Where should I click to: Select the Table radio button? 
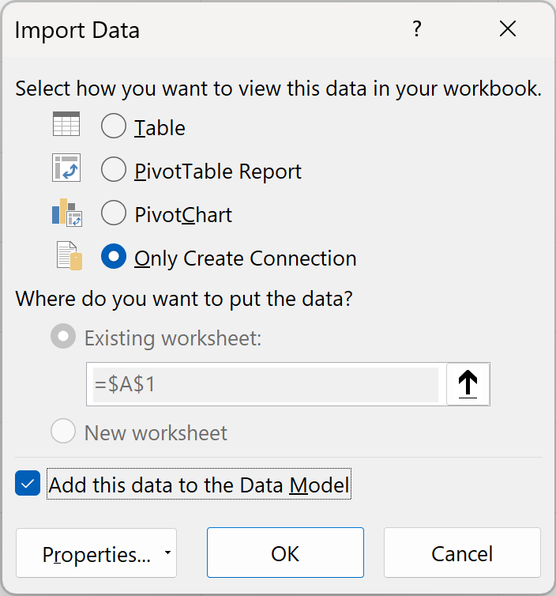click(x=114, y=126)
